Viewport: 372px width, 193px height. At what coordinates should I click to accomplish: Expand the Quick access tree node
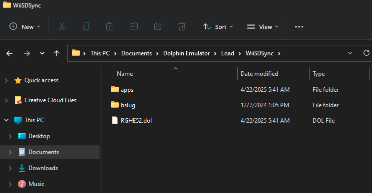coord(6,80)
